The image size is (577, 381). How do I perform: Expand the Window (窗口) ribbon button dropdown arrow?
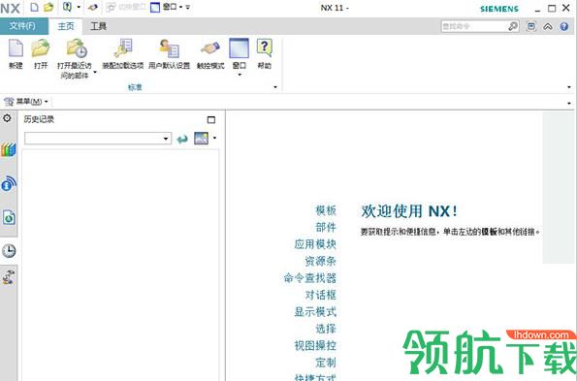click(x=240, y=75)
